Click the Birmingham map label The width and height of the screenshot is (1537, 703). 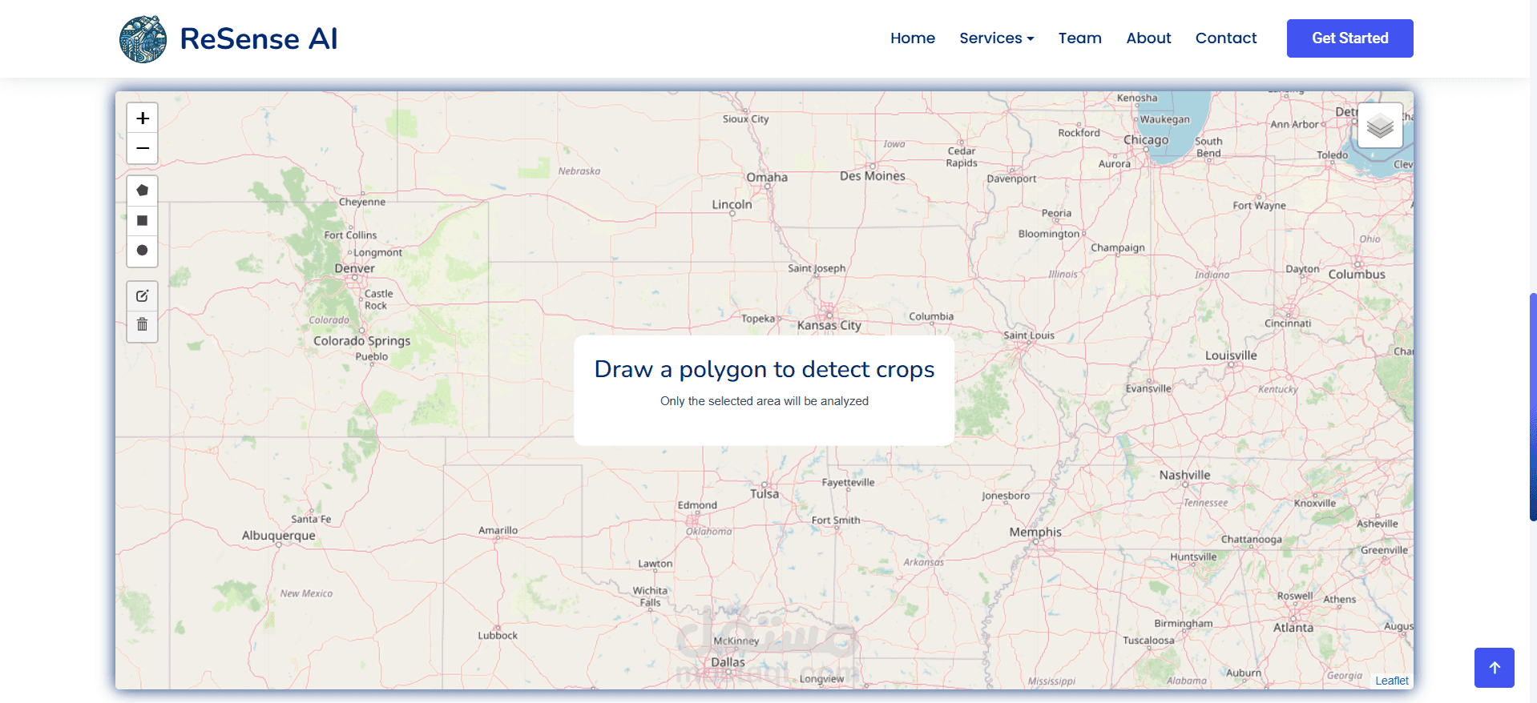(x=1183, y=623)
